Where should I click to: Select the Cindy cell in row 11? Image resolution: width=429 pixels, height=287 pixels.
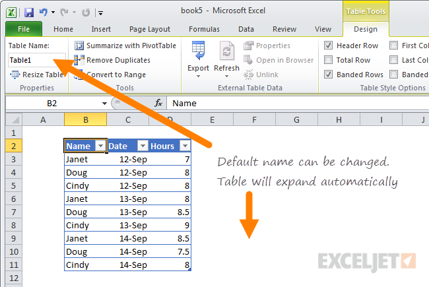pos(85,265)
